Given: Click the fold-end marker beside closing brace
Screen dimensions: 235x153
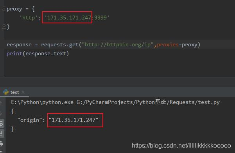Looking at the screenshot, I should click(4, 27).
